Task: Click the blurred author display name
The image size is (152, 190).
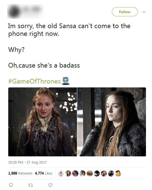Action: point(32,9)
